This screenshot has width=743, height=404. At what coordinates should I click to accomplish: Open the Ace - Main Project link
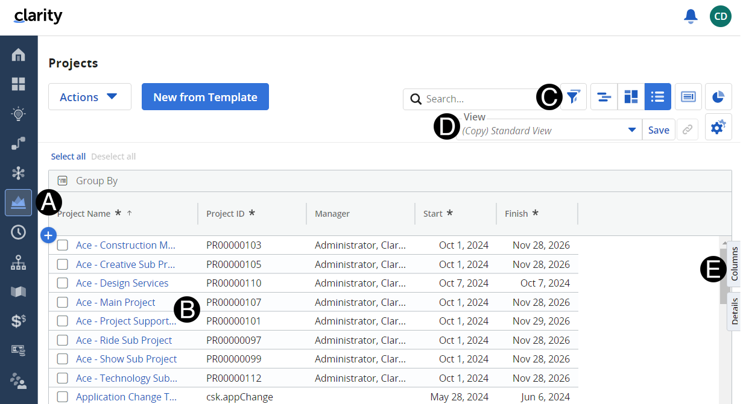(116, 302)
